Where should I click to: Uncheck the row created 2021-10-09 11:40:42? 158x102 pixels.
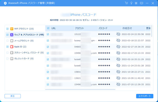48,78
